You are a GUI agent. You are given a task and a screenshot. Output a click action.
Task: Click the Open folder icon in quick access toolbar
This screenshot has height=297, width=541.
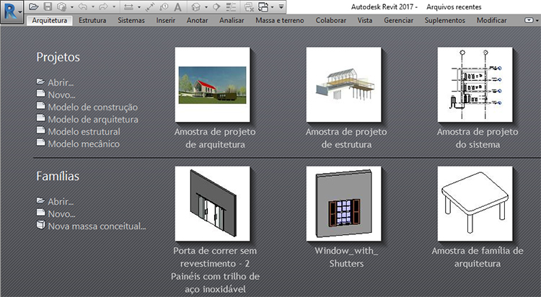33,6
